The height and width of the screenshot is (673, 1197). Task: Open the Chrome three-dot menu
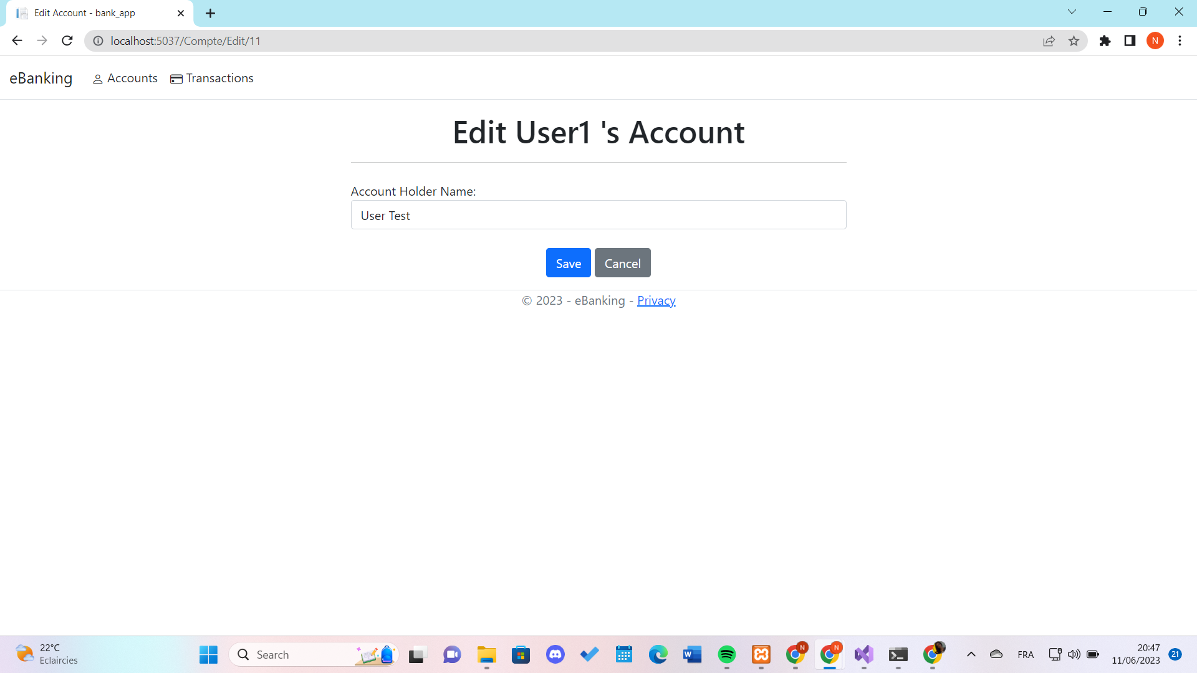(x=1180, y=41)
